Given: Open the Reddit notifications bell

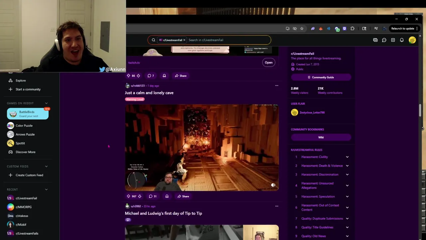Looking at the screenshot, I should coord(402,40).
